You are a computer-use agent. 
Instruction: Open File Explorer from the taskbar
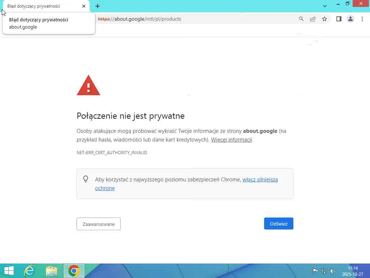point(52,271)
